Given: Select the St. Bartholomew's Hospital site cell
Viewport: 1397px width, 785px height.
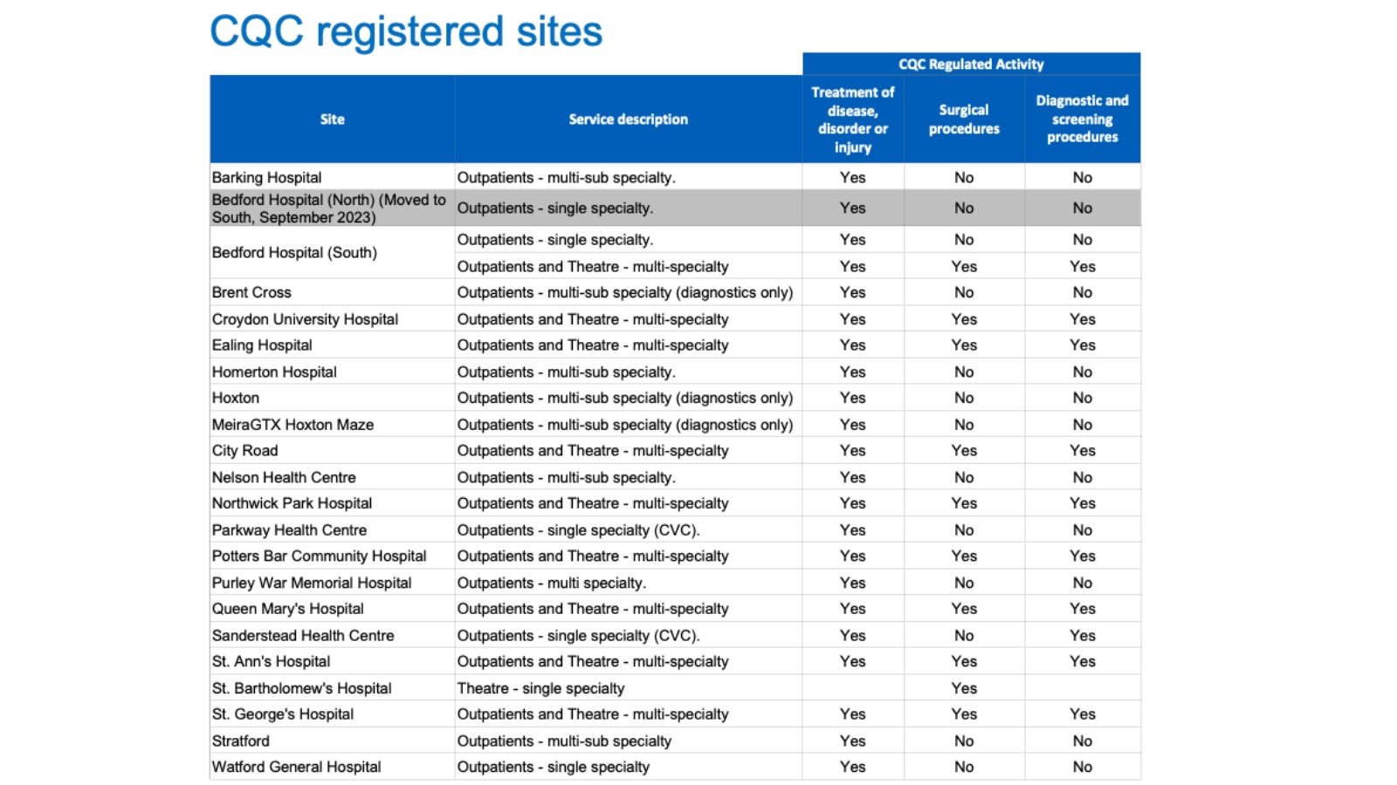Looking at the screenshot, I should click(302, 688).
